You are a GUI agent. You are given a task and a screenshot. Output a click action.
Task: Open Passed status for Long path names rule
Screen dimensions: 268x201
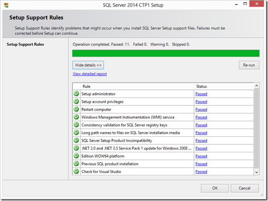(201, 133)
